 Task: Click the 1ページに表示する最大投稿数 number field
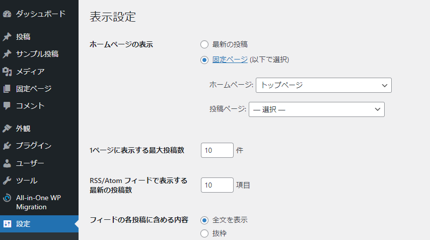point(217,150)
